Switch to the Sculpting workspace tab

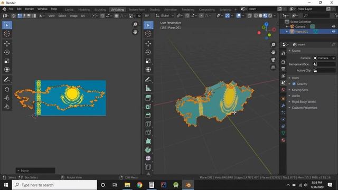[x=100, y=9]
